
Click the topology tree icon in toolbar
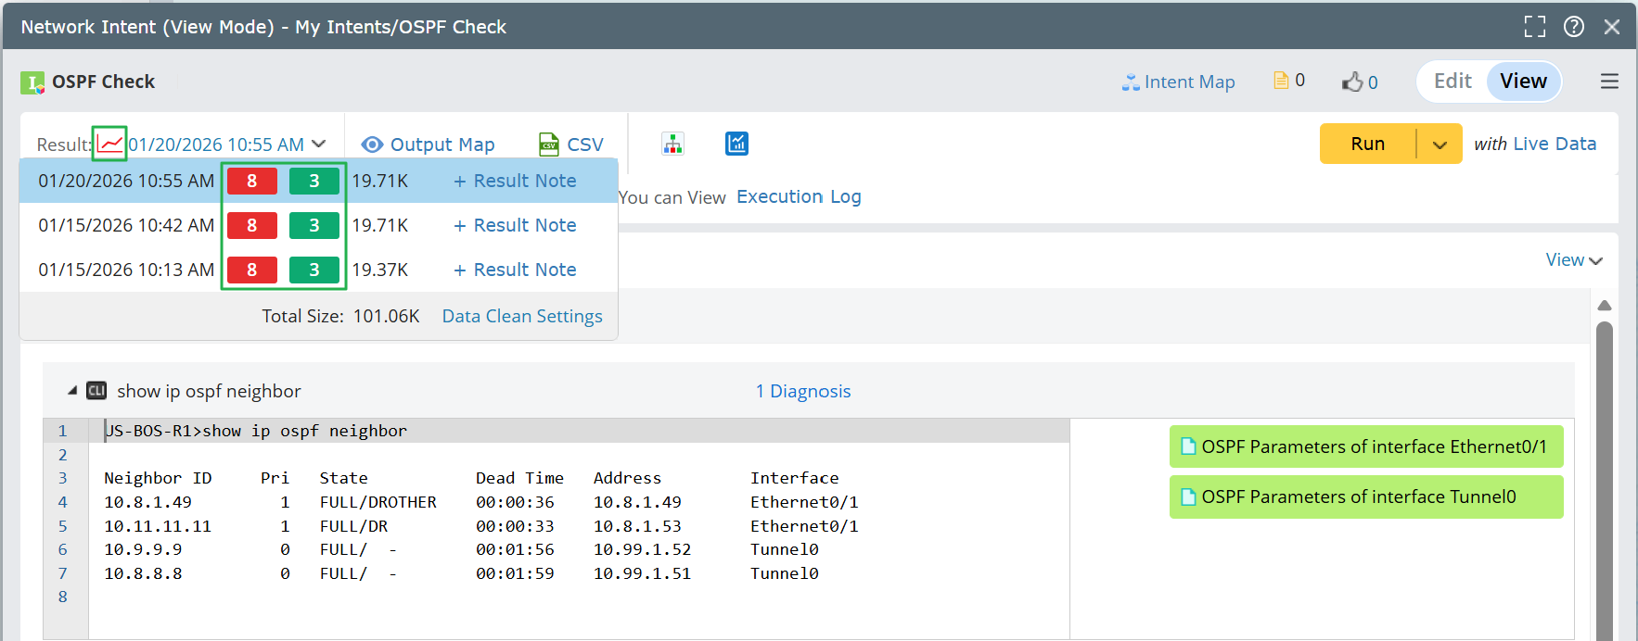[672, 144]
